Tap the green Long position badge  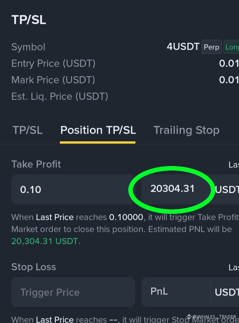[x=231, y=47]
